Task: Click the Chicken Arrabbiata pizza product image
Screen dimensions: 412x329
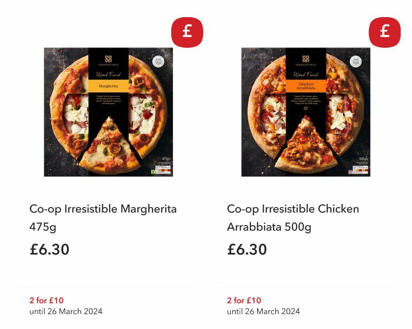Action: 305,112
